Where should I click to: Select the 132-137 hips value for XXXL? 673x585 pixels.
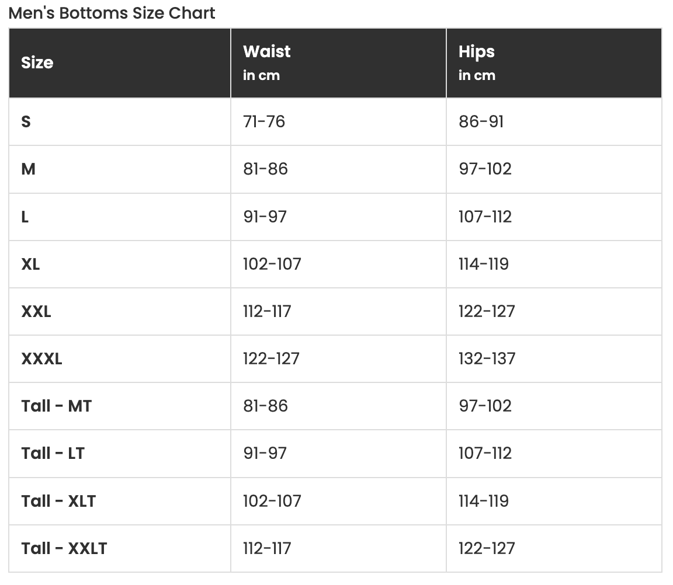pyautogui.click(x=487, y=358)
